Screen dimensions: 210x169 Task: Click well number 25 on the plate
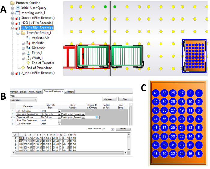pyautogui.click(x=172, y=94)
